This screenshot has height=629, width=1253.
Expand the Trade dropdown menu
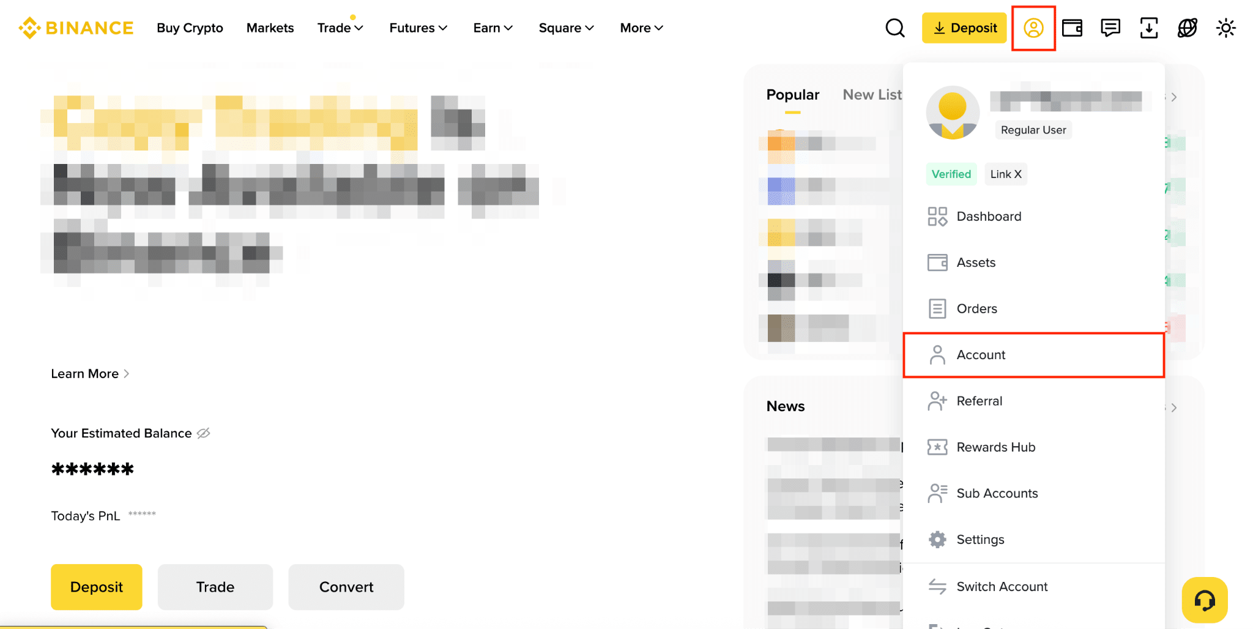(x=340, y=28)
